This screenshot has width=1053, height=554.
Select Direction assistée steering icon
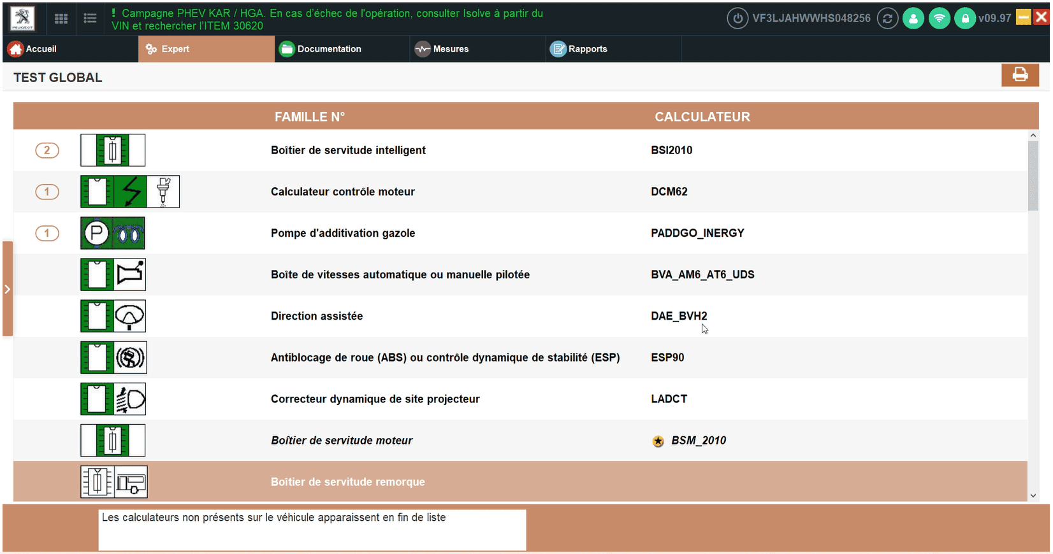113,316
